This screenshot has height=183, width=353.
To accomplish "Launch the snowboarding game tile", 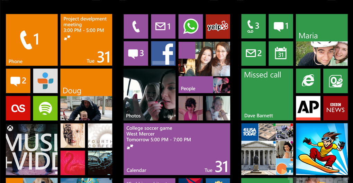I will (322, 149).
